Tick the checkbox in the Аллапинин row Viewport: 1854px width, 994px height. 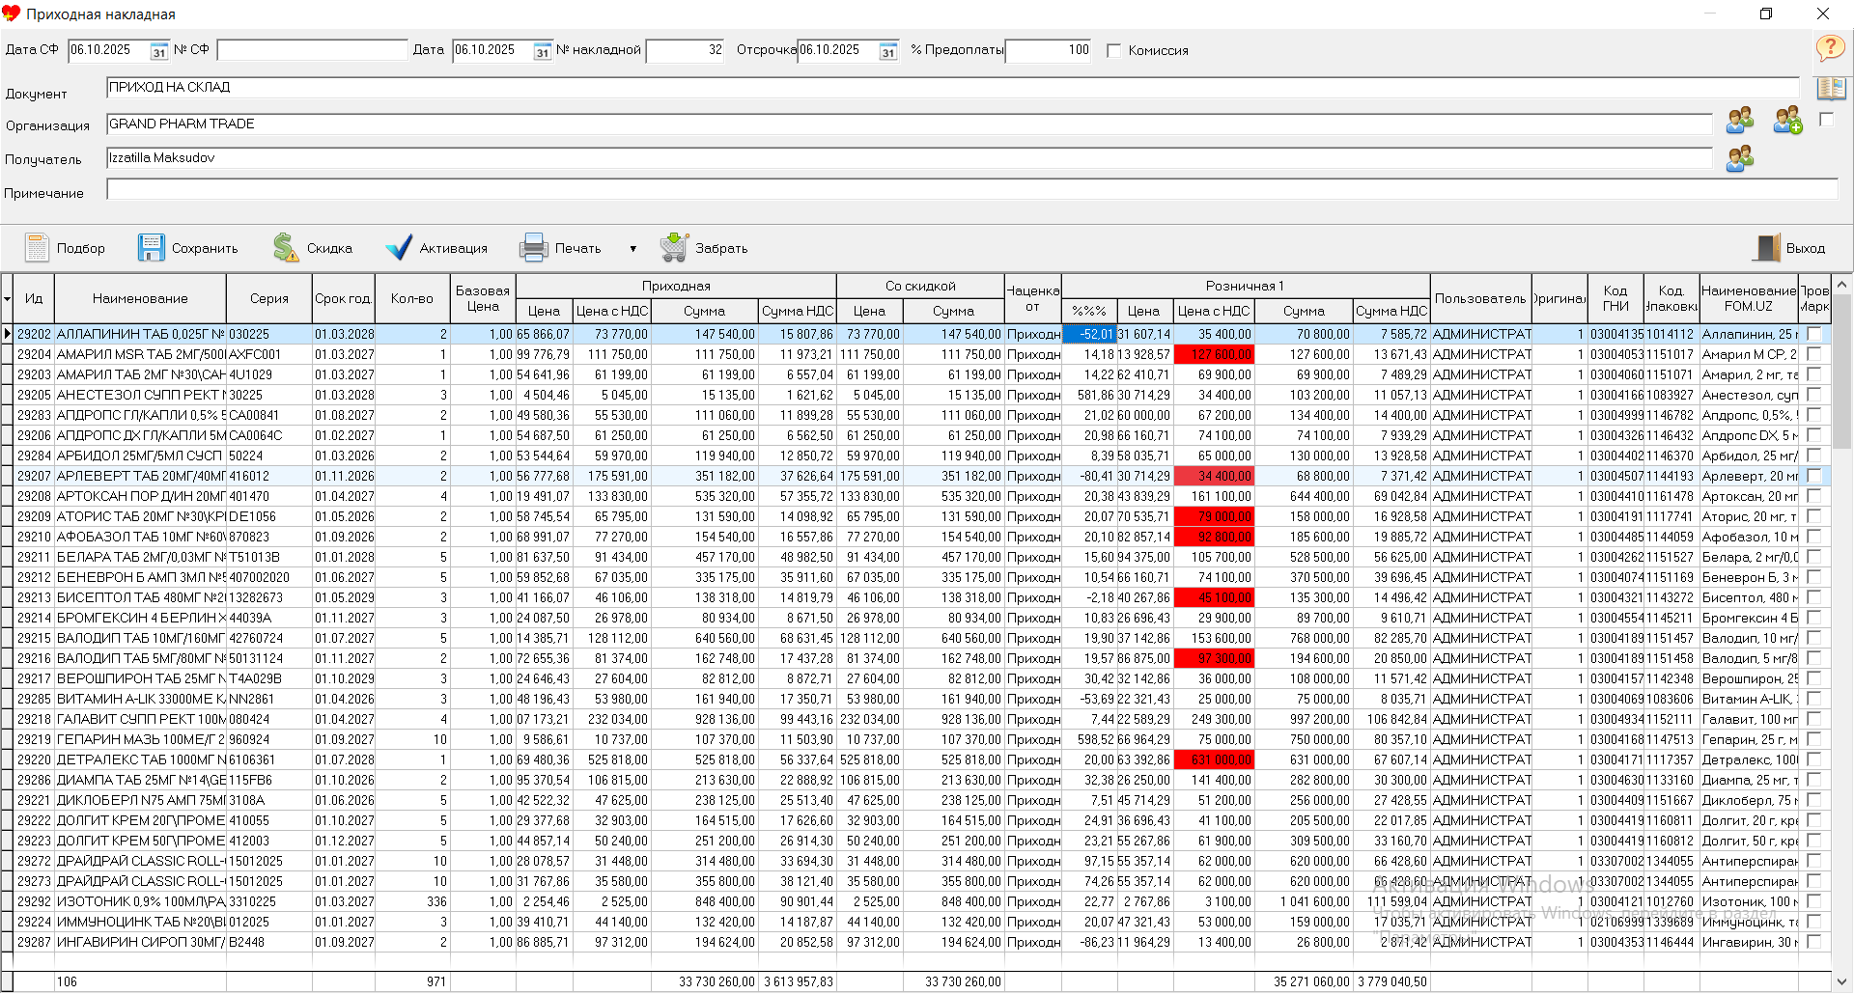pos(1813,334)
